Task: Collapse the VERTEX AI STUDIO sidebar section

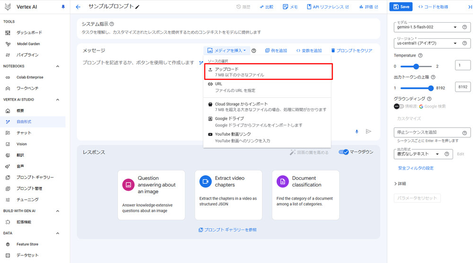Action: [58, 100]
